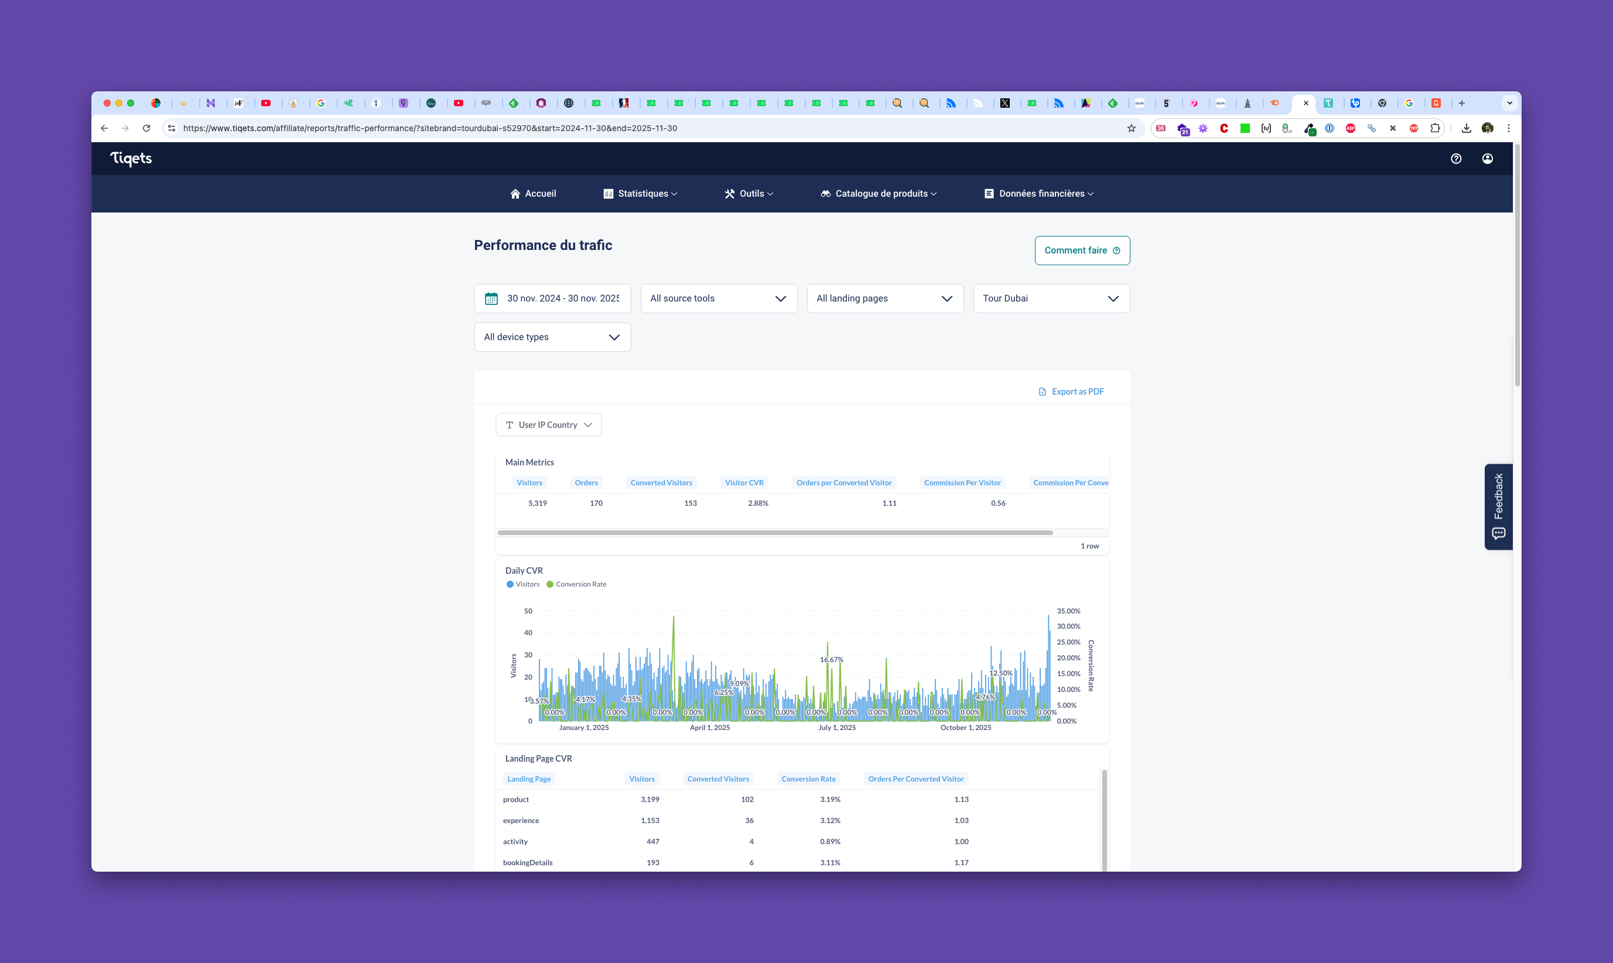Click the Feedback chat side tab
The width and height of the screenshot is (1613, 963).
(1498, 507)
